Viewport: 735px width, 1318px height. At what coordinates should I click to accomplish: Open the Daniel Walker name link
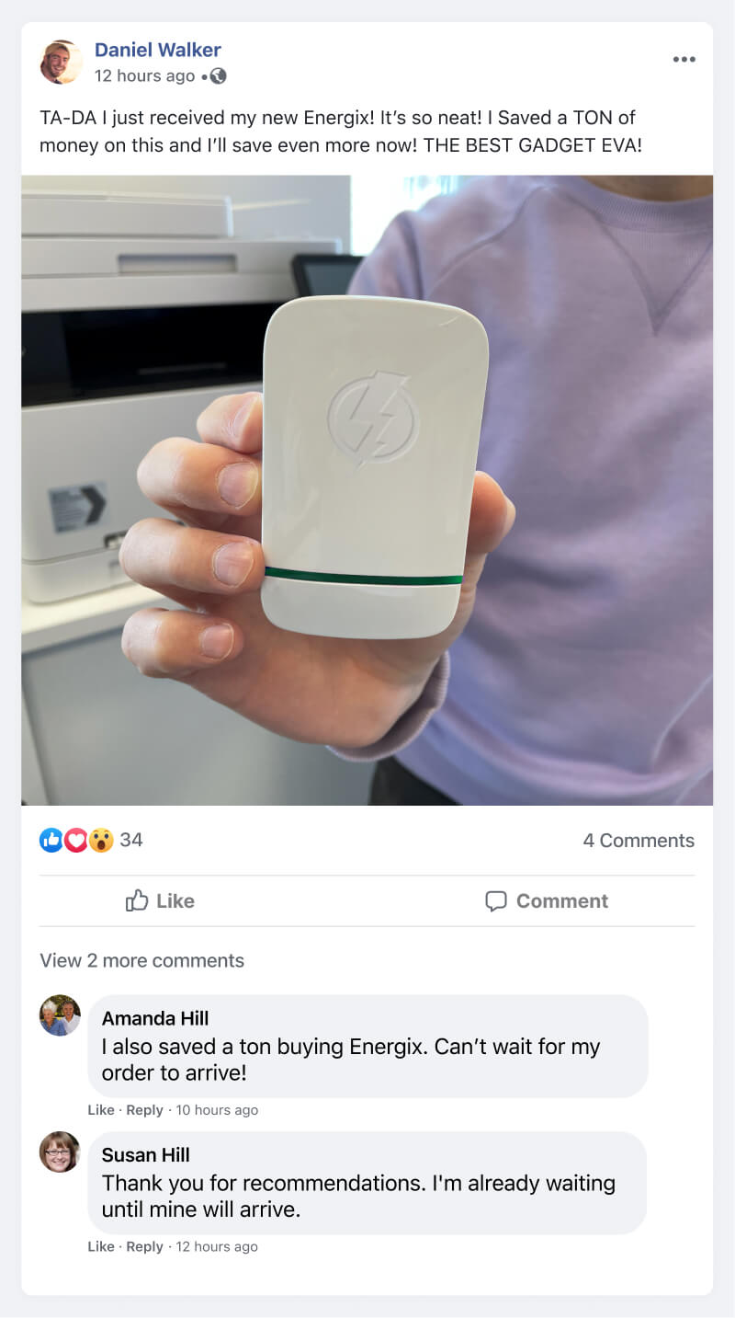[158, 50]
